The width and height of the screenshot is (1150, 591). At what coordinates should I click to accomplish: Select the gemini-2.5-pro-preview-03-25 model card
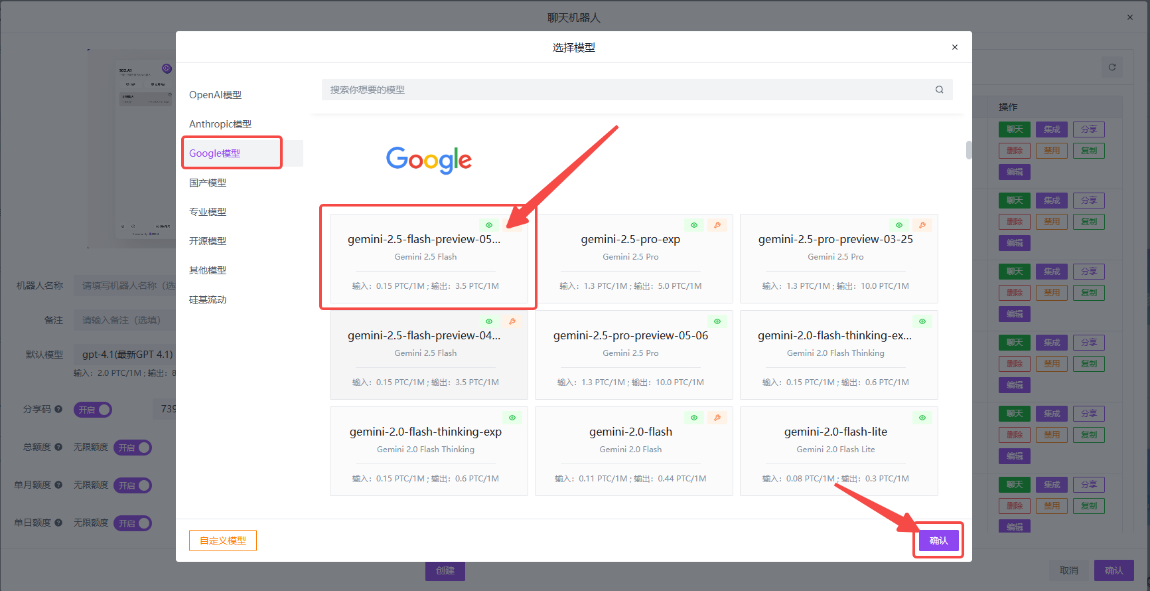click(839, 258)
